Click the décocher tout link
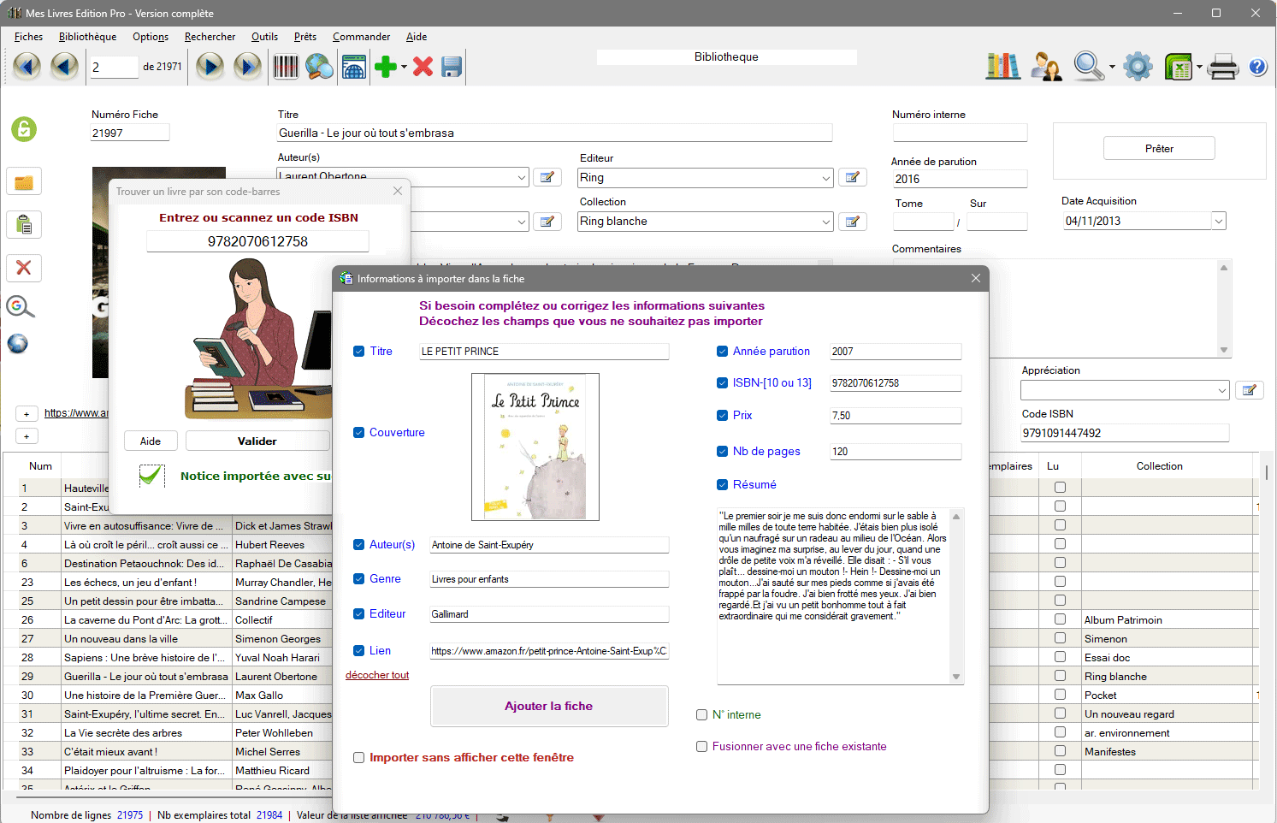1277x823 pixels. 377,675
